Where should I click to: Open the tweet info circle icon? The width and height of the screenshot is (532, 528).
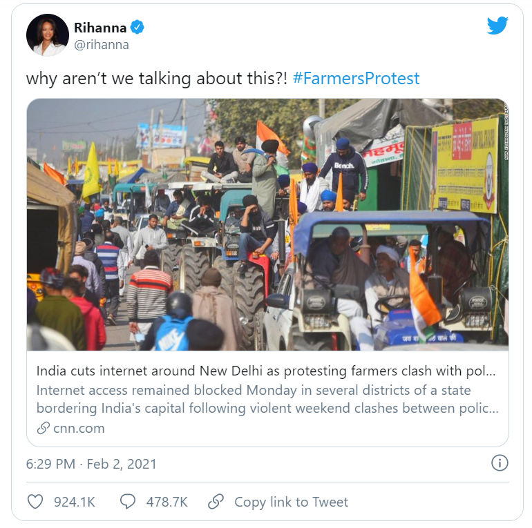pos(500,463)
